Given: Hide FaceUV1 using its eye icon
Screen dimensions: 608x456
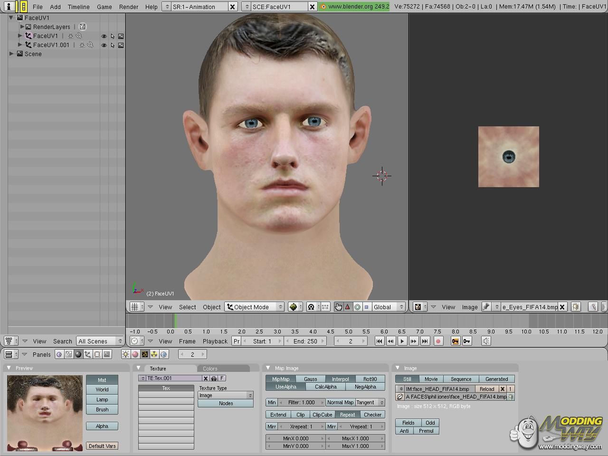Looking at the screenshot, I should (x=104, y=36).
